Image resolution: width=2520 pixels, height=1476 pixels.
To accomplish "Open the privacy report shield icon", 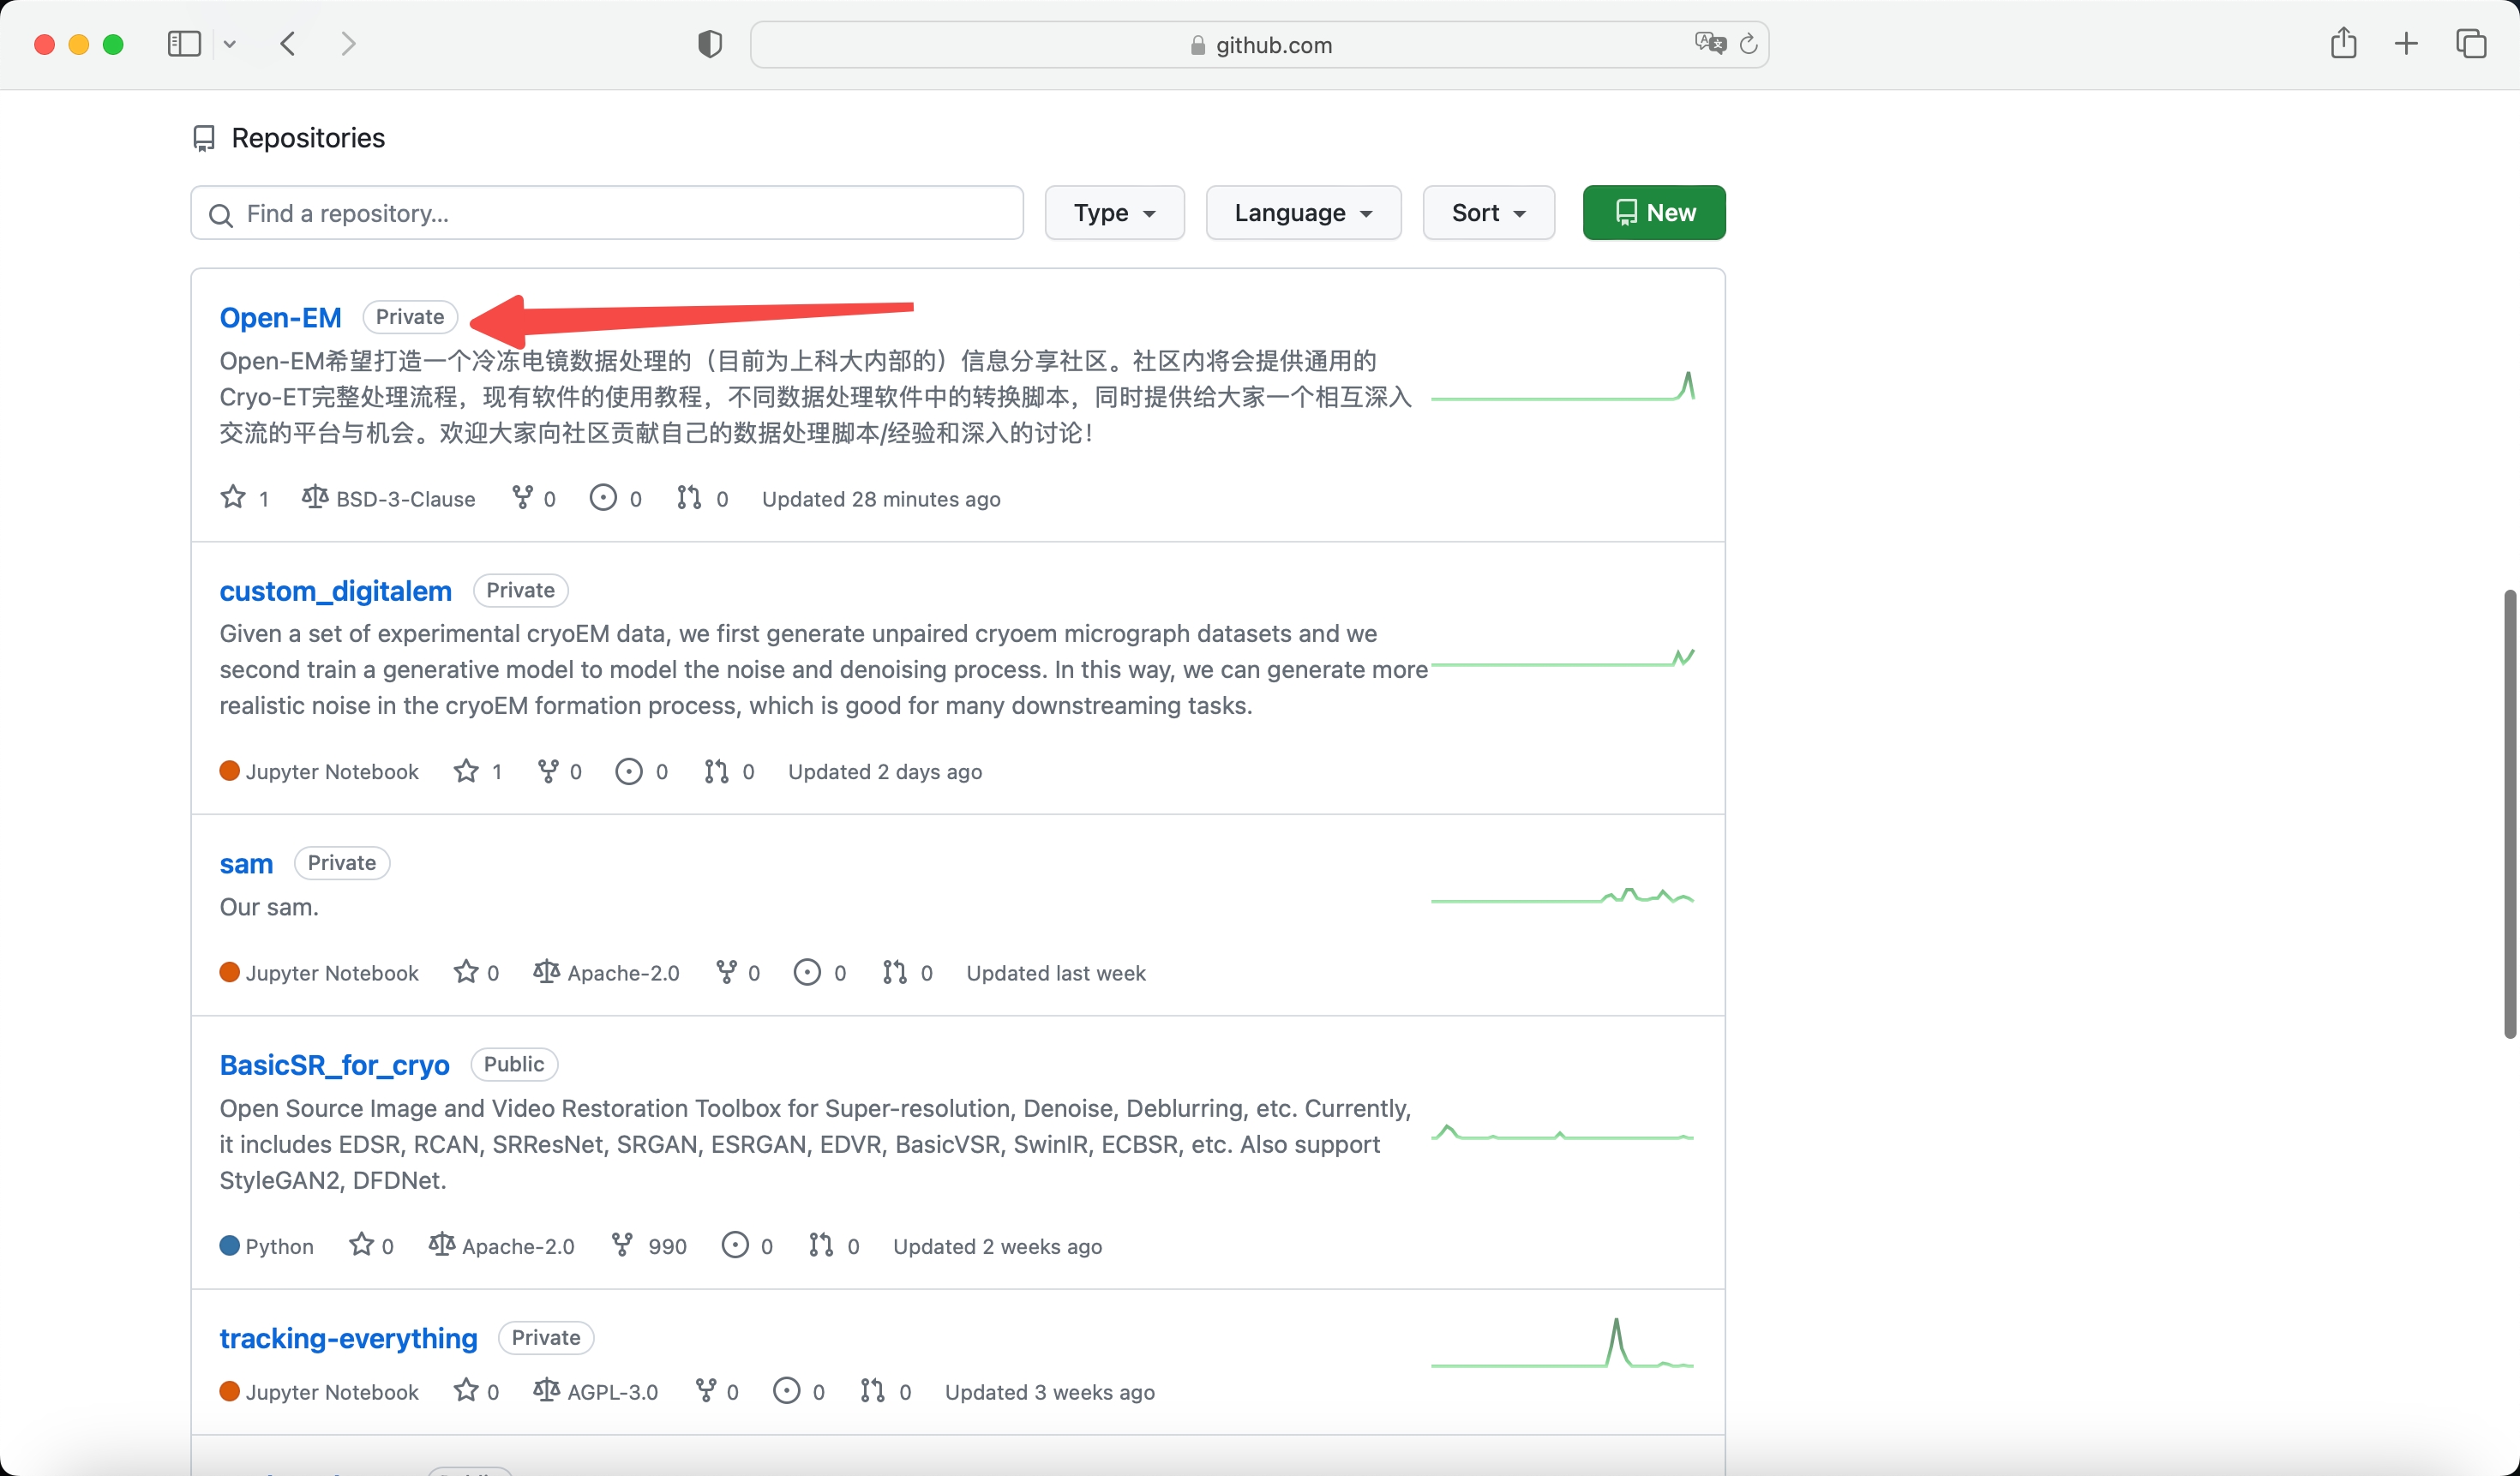I will pos(710,44).
